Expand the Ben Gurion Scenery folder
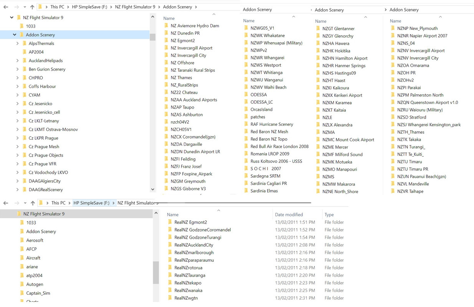 click(17, 69)
